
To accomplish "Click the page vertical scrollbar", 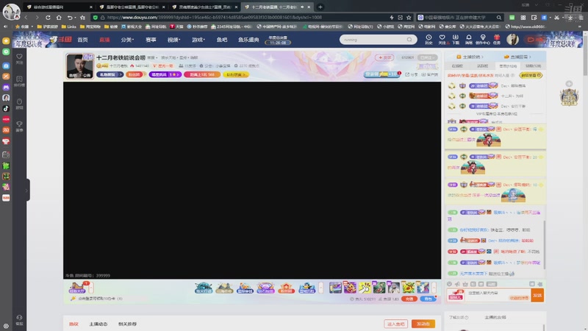I will [x=585, y=57].
